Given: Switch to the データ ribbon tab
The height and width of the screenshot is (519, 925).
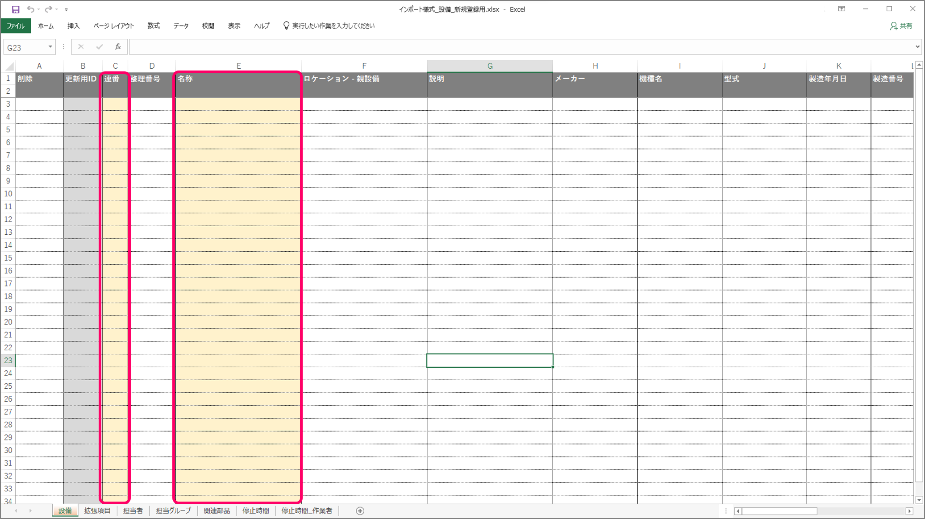Looking at the screenshot, I should [x=181, y=26].
